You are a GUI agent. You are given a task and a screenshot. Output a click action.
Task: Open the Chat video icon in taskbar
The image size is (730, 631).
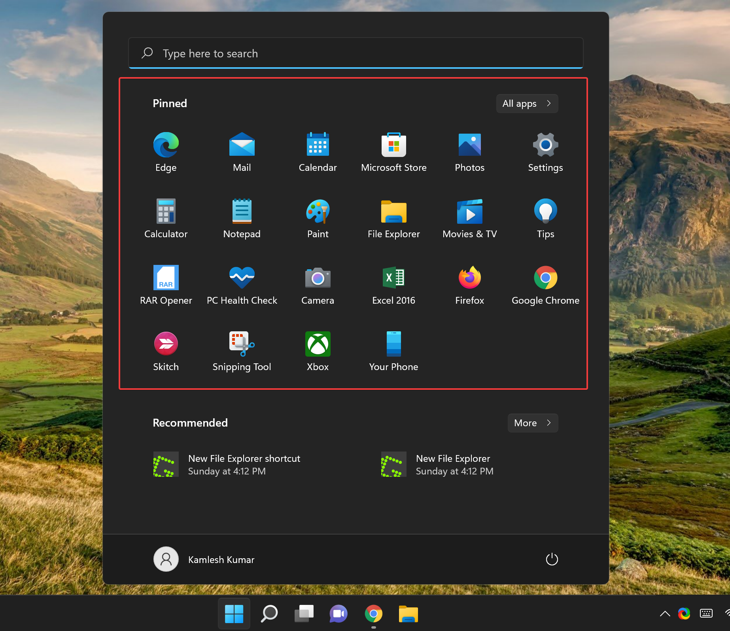coord(339,614)
